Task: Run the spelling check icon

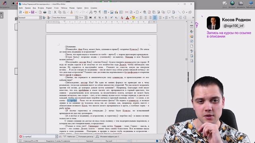Action: point(95,12)
